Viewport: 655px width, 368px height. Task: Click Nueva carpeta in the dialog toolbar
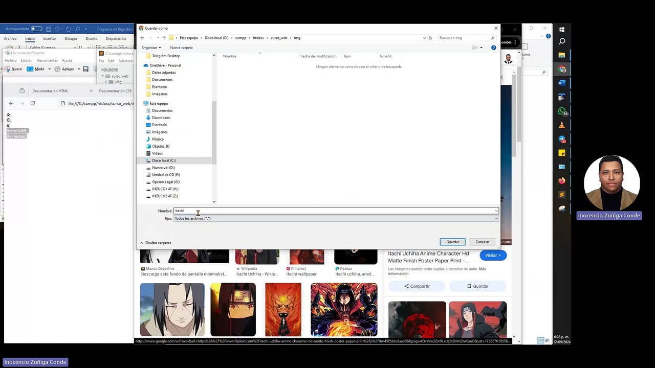point(181,48)
